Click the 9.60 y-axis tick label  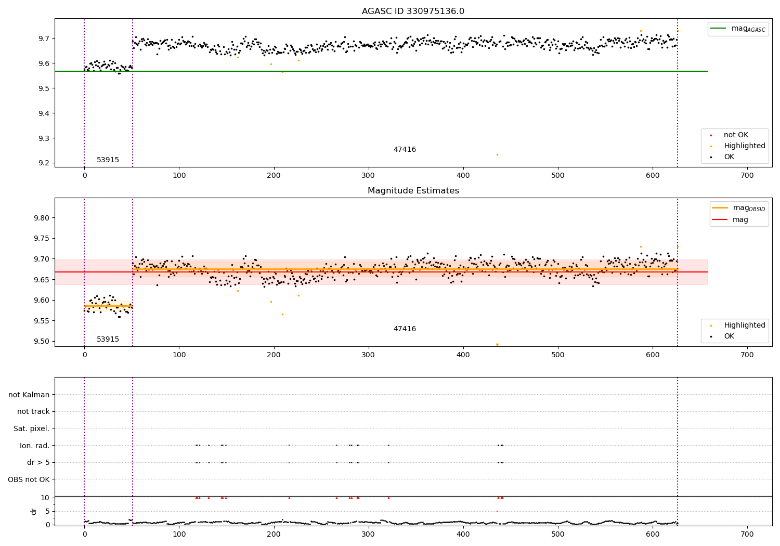point(43,301)
